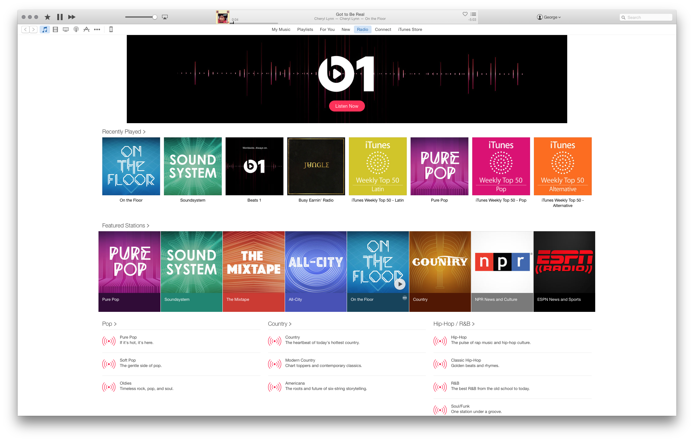The height and width of the screenshot is (441, 694).
Task: Open the New tab
Action: pyautogui.click(x=346, y=29)
